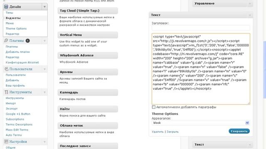Viewport: 266px width, 149px height.
Task: Click the Инструменты tools icon
Action: (6, 92)
